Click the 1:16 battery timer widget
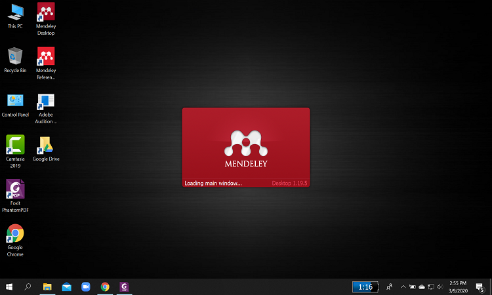Screen dimensions: 492x295 coord(365,287)
